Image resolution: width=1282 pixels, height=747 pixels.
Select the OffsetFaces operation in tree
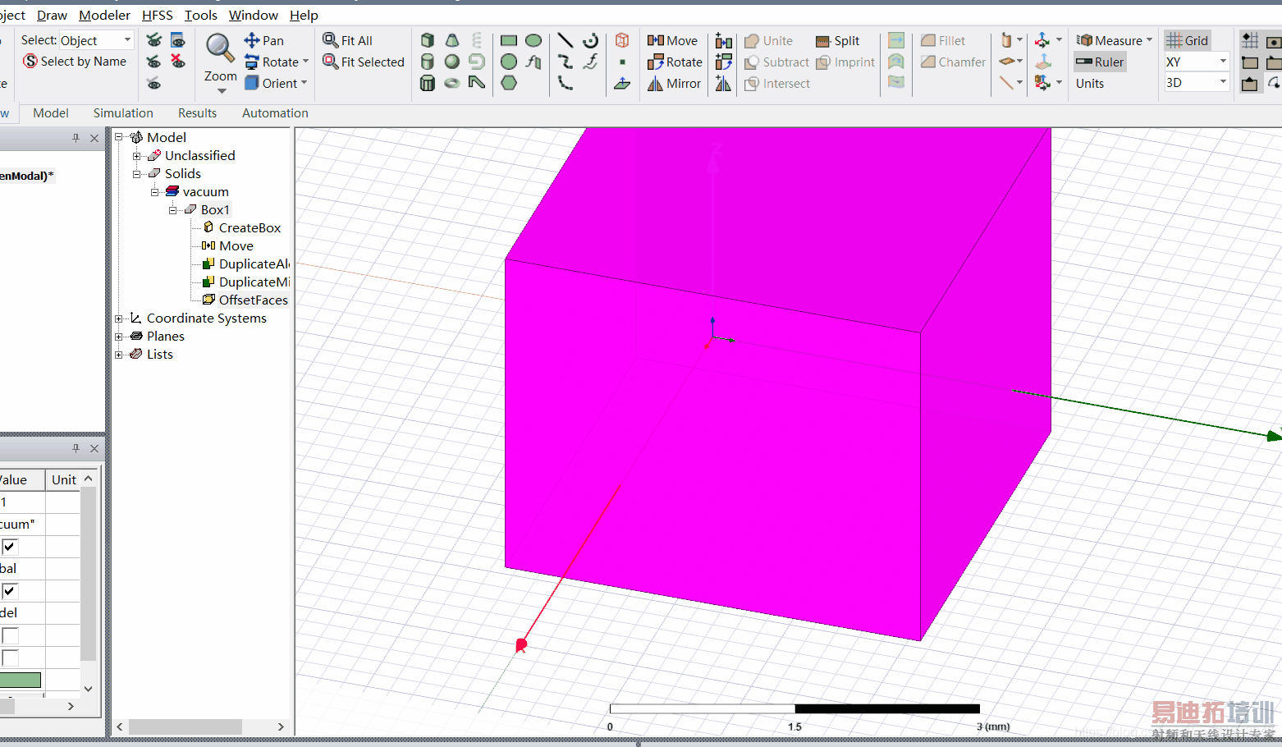(x=245, y=300)
